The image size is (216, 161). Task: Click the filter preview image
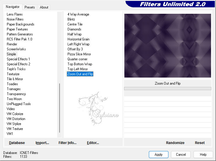[168, 46]
